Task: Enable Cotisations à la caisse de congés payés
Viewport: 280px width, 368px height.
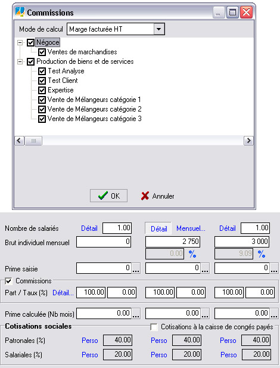Action: [154, 327]
